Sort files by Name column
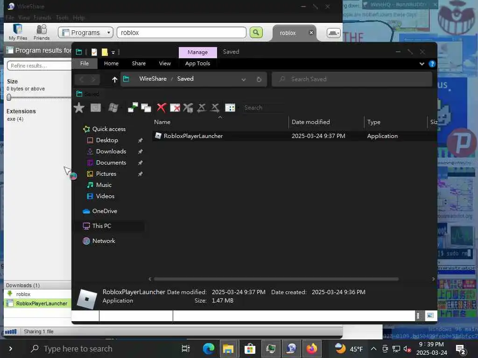The height and width of the screenshot is (358, 478). (x=162, y=122)
